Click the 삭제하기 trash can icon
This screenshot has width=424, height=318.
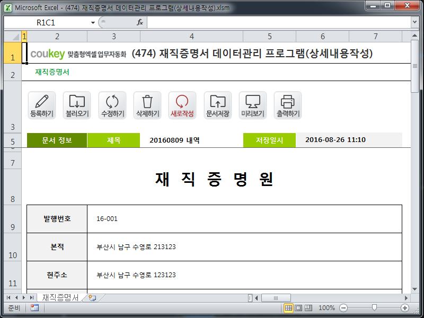[x=147, y=105]
